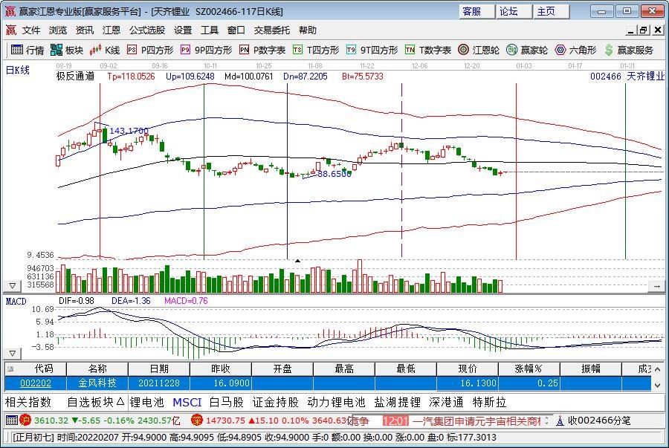
Task: Open the 窗口 menu
Action: (236, 30)
